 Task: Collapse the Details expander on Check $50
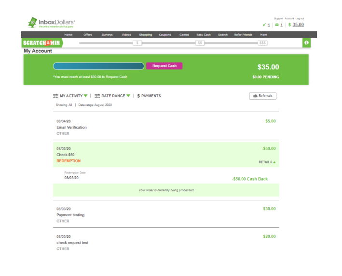[x=267, y=162]
